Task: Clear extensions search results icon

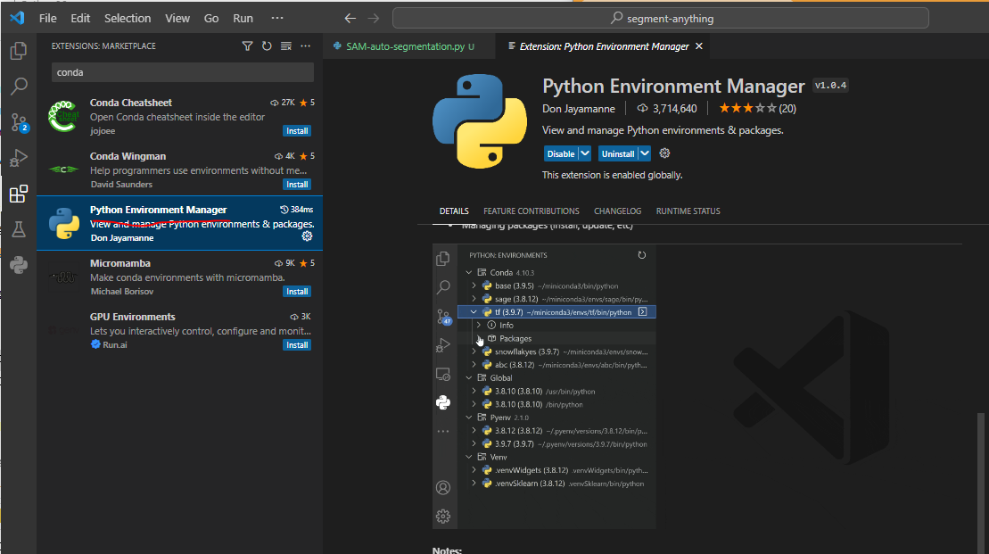Action: [x=286, y=46]
